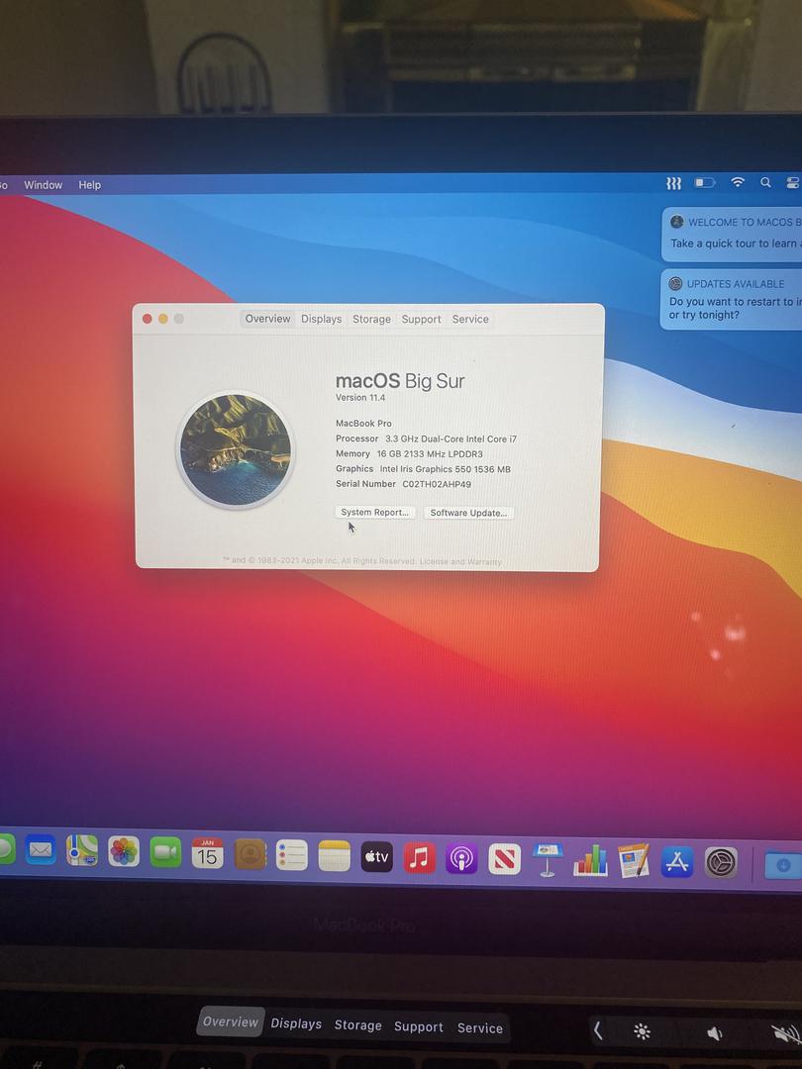Launch System Preferences from the dock
Image resolution: width=802 pixels, height=1069 pixels.
[x=721, y=862]
